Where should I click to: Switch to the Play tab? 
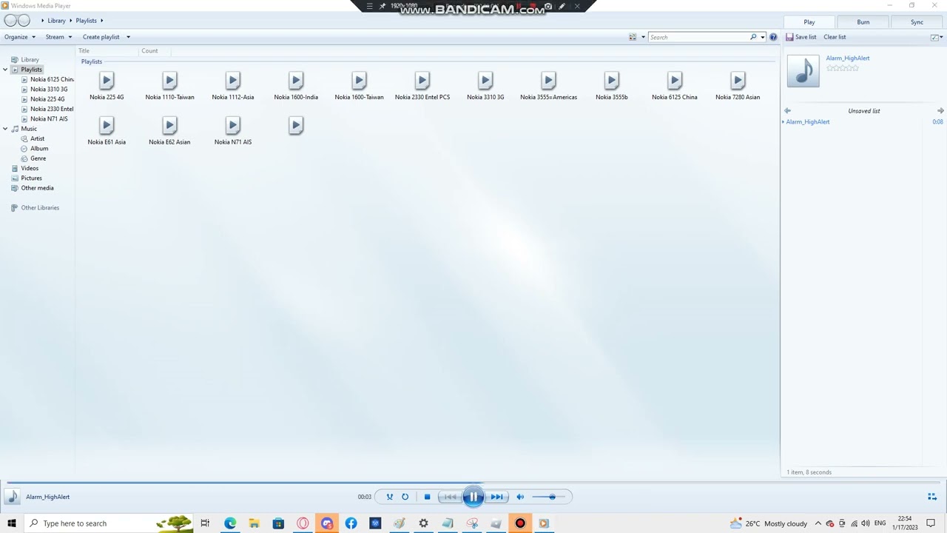coord(809,22)
